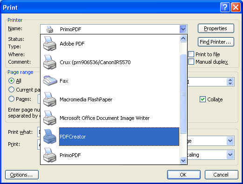Click the Properties button
Screen dimensions: 243x184
click(216, 28)
